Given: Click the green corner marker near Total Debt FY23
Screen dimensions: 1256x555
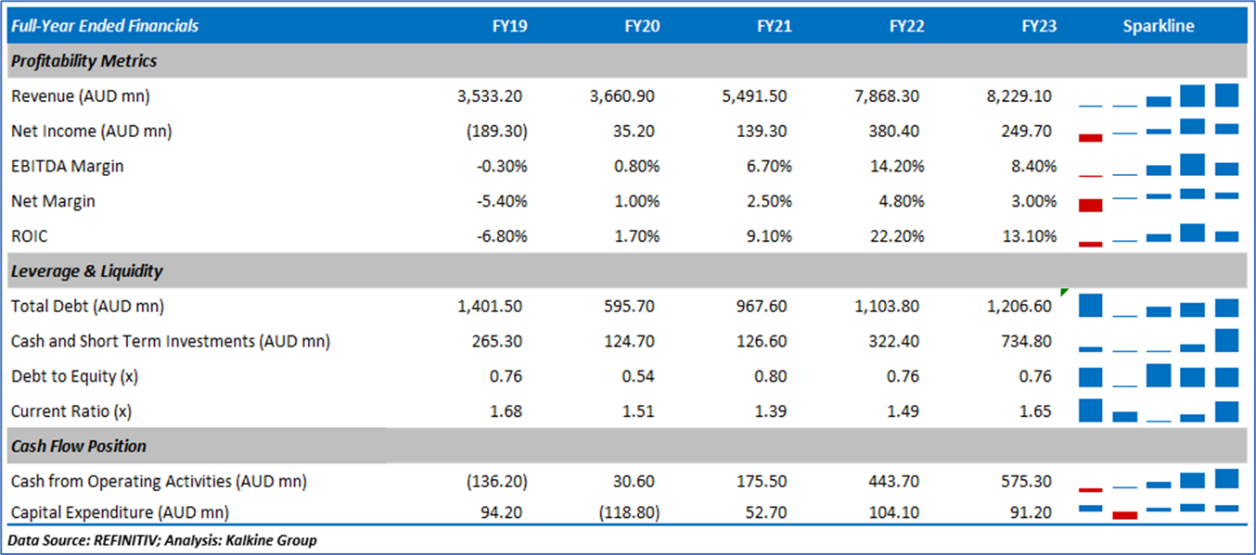Looking at the screenshot, I should point(1065,293).
